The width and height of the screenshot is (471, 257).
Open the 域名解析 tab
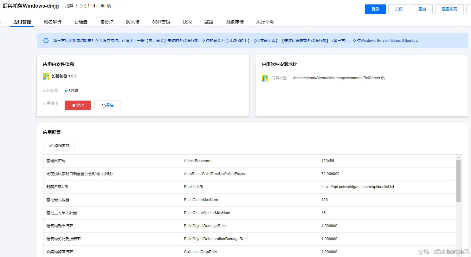(x=53, y=22)
